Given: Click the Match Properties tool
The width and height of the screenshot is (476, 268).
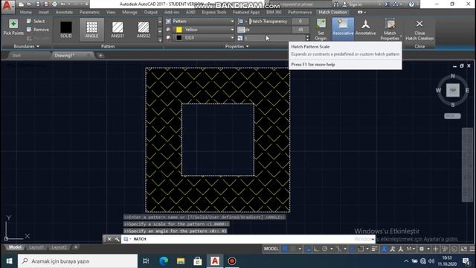Looking at the screenshot, I should (x=390, y=29).
